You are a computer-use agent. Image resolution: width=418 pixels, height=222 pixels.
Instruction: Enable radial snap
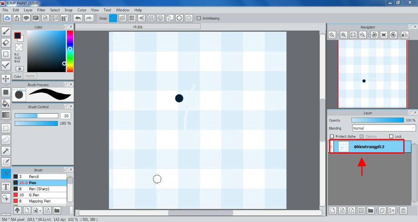click(151, 18)
